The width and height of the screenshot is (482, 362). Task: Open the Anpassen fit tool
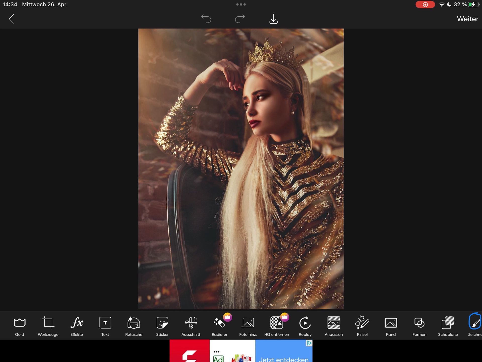pyautogui.click(x=334, y=326)
